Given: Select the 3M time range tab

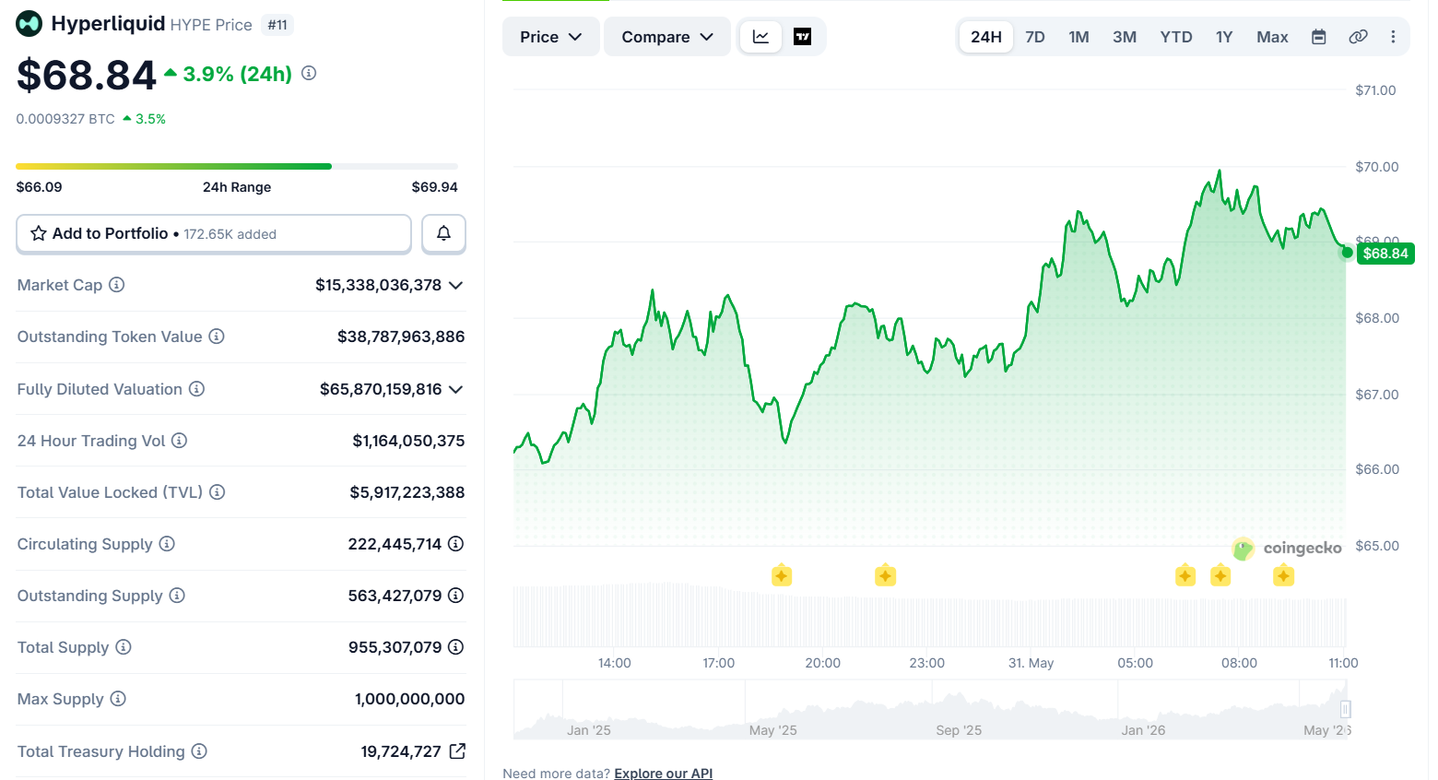Looking at the screenshot, I should (1125, 37).
